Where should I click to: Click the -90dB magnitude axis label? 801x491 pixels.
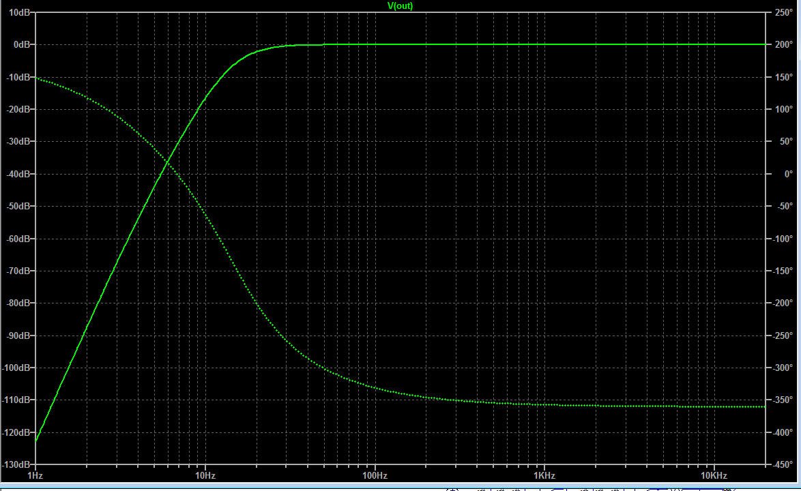pyautogui.click(x=18, y=336)
